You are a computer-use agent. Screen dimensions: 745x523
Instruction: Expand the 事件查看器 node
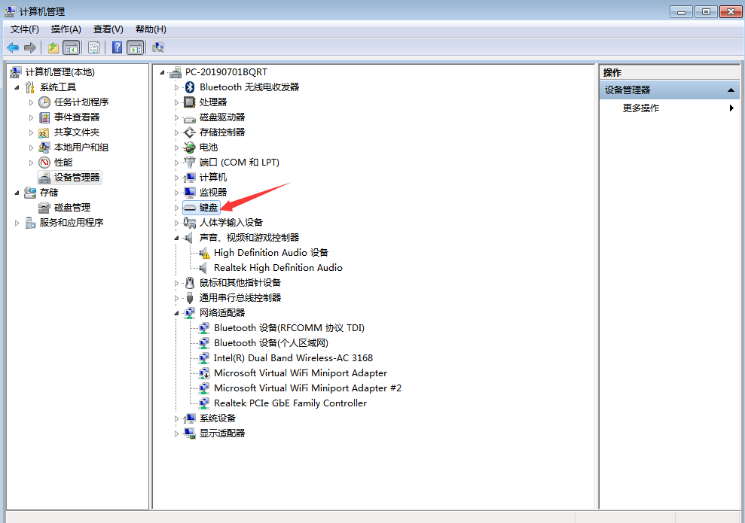[32, 117]
